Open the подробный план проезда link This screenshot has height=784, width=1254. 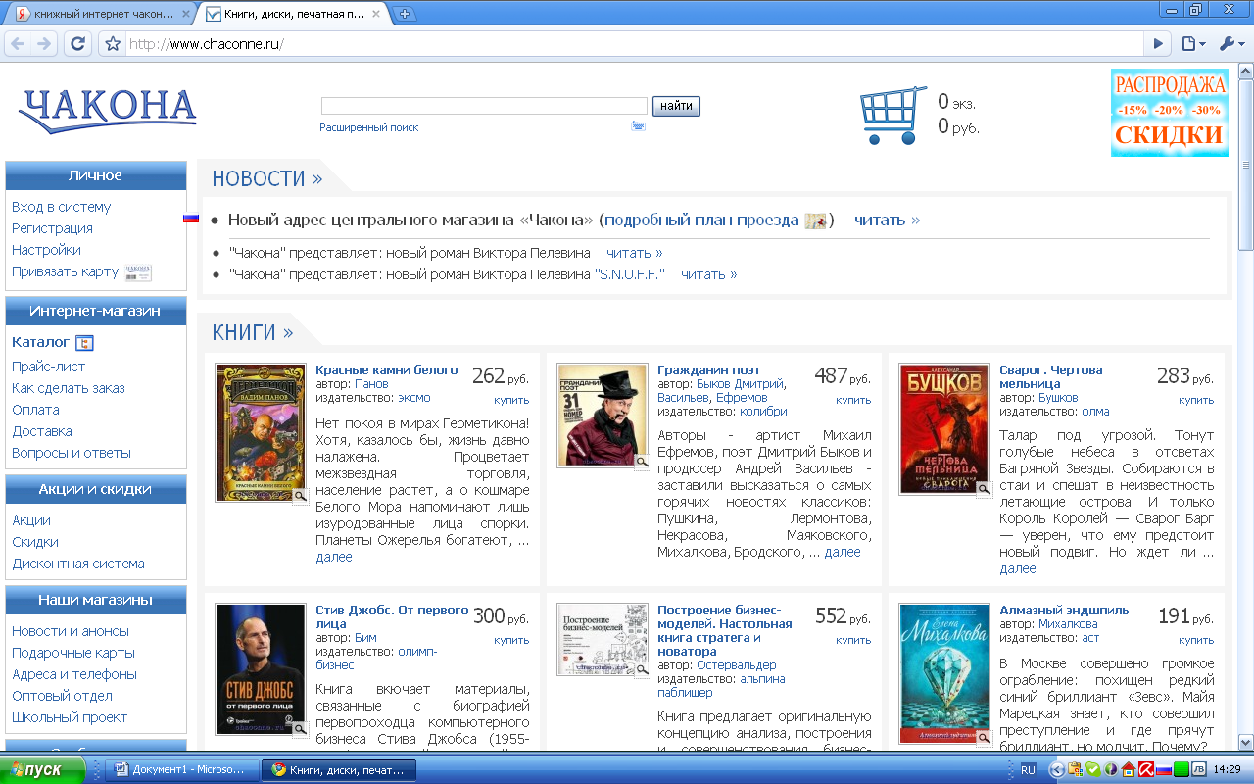(701, 220)
